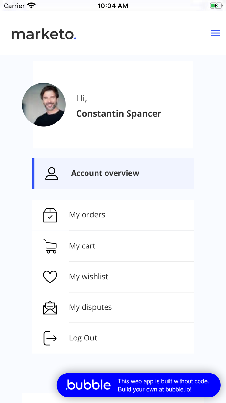Image resolution: width=226 pixels, height=403 pixels.
Task: Click the disputes envelope icon
Action: 50,307
